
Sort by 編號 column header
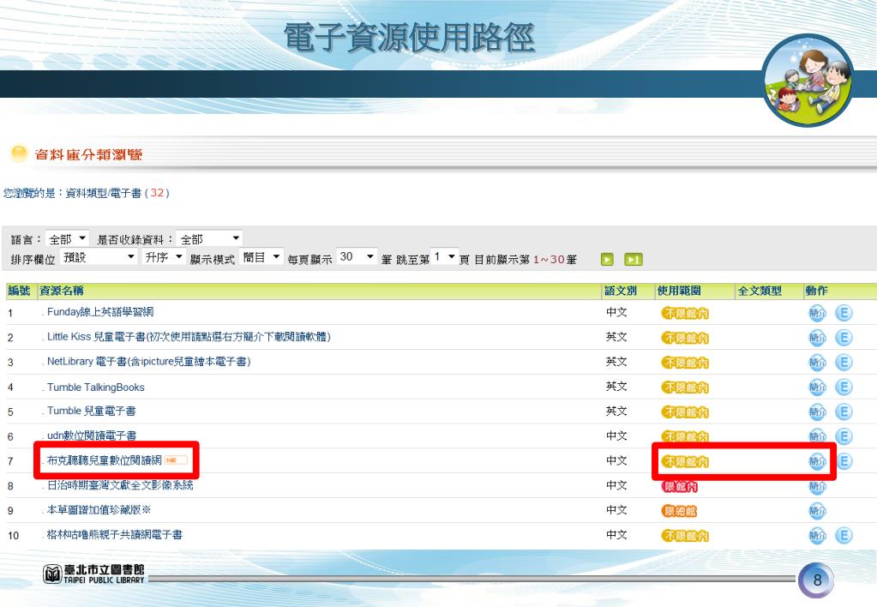pyautogui.click(x=19, y=291)
